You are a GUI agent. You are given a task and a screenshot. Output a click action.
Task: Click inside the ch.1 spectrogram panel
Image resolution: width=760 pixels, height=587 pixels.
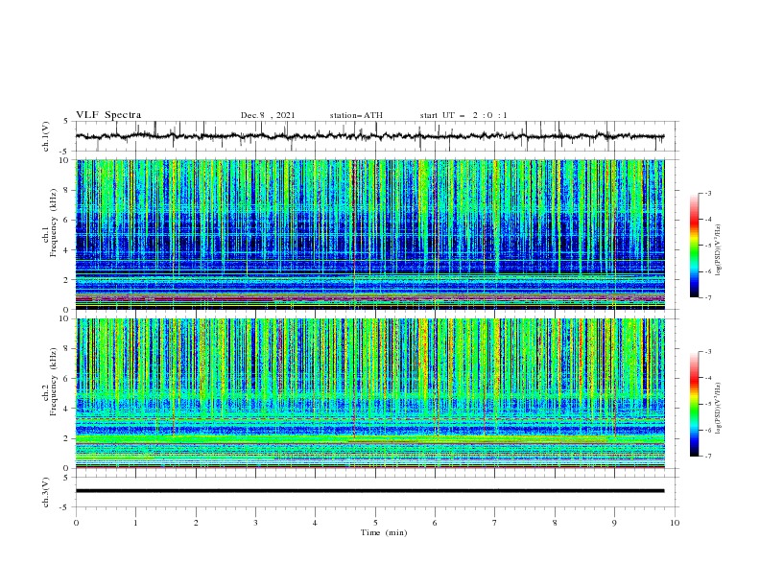coord(369,234)
